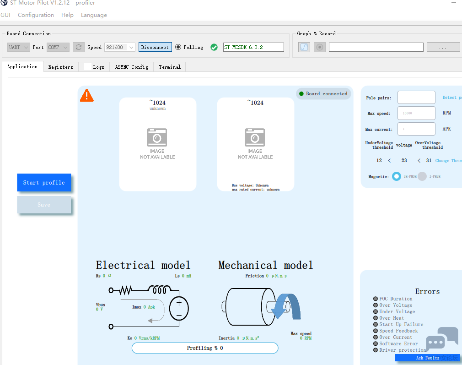462x365 pixels.
Task: Open the baud rate Speed dropdown
Action: (120, 47)
